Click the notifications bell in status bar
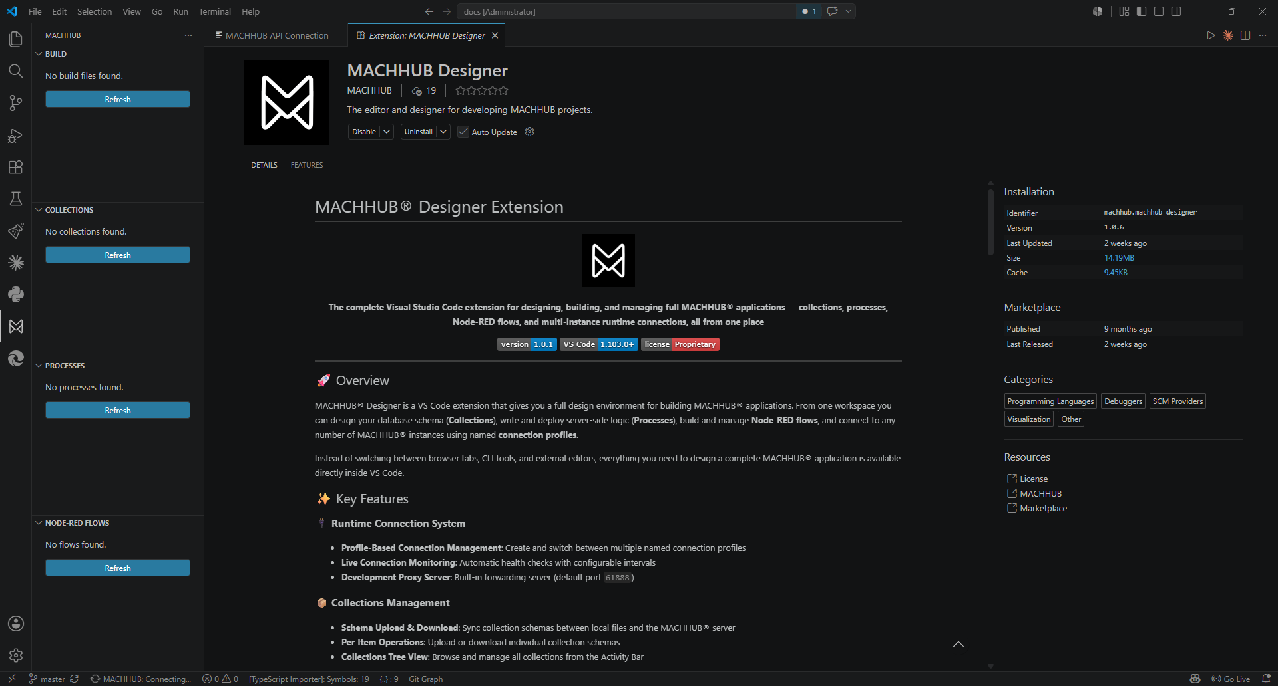This screenshot has width=1278, height=686. [x=1266, y=679]
